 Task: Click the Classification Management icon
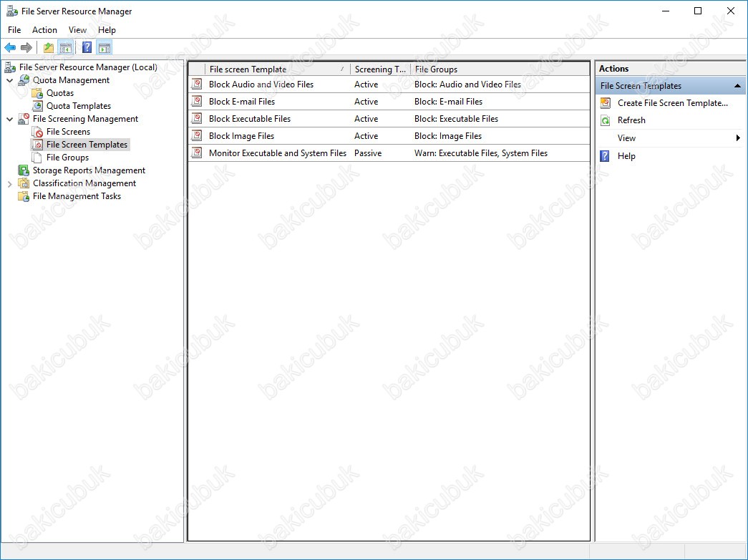[x=24, y=183]
